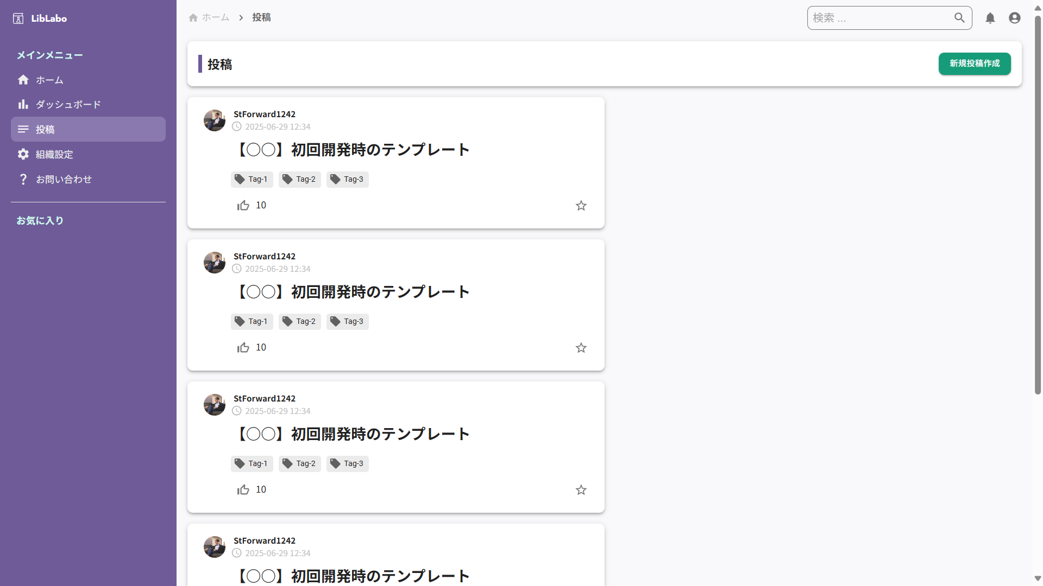This screenshot has height=586, width=1043.
Task: Click the notification bell icon
Action: pos(990,18)
